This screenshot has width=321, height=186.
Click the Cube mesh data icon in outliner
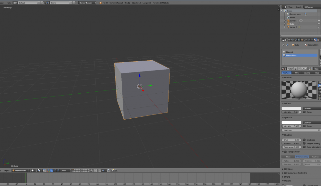(299, 24)
